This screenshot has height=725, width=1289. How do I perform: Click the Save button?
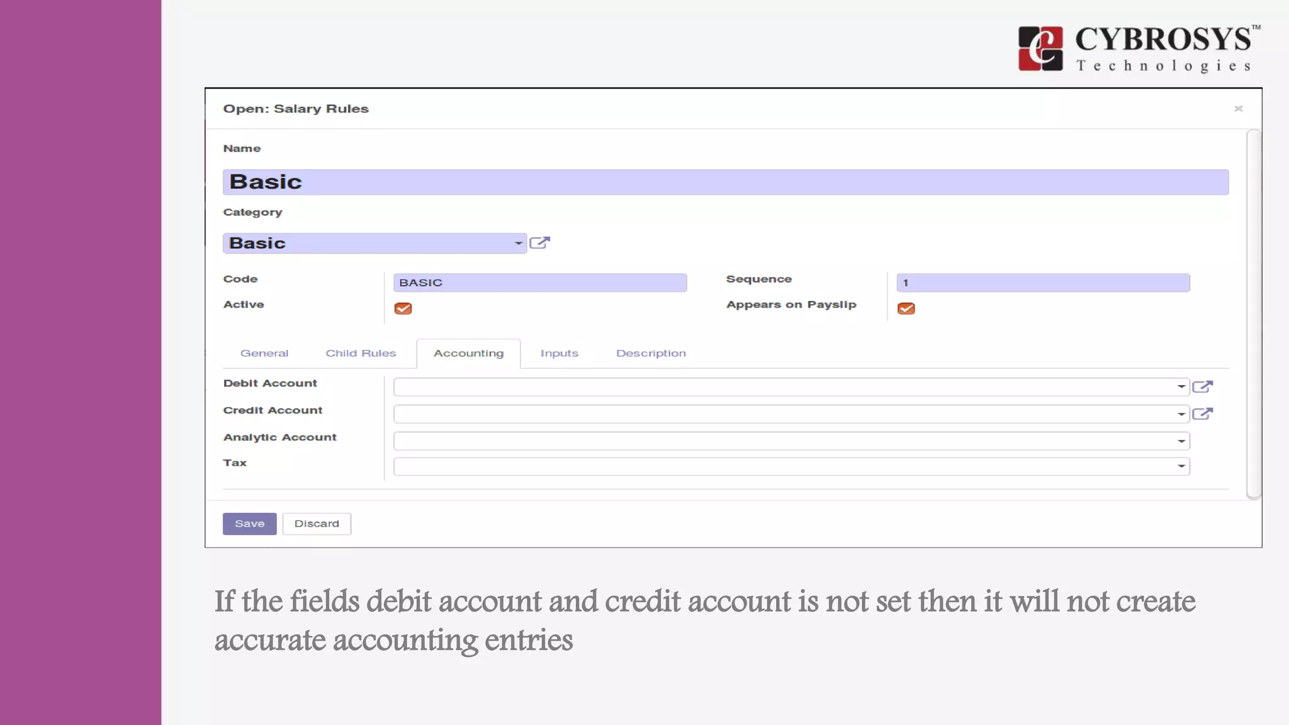[249, 524]
